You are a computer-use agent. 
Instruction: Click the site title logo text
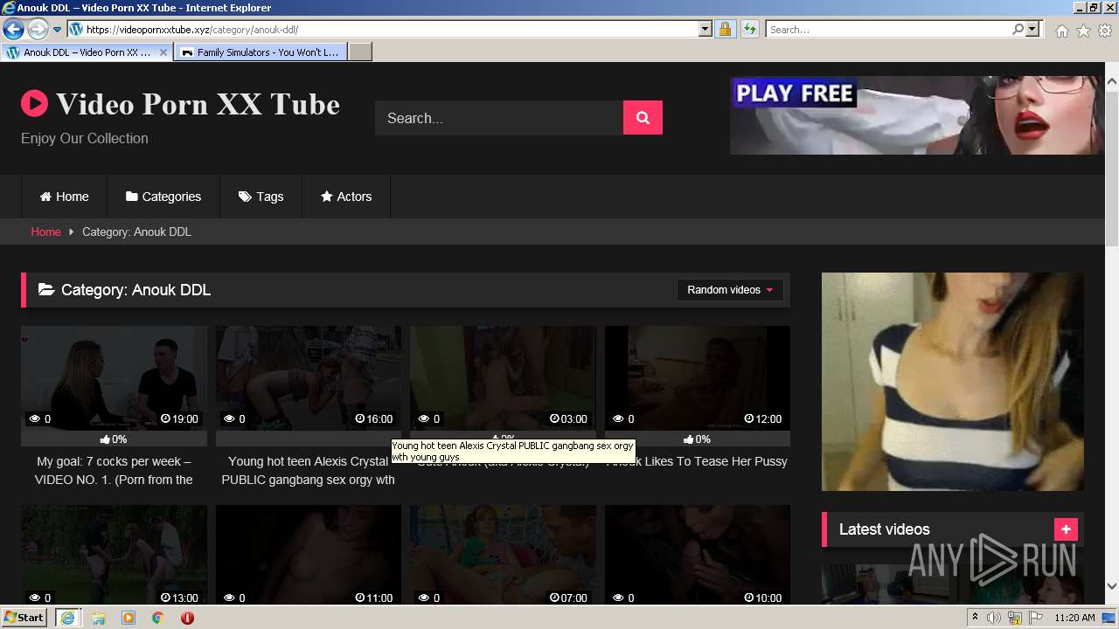pyautogui.click(x=198, y=104)
